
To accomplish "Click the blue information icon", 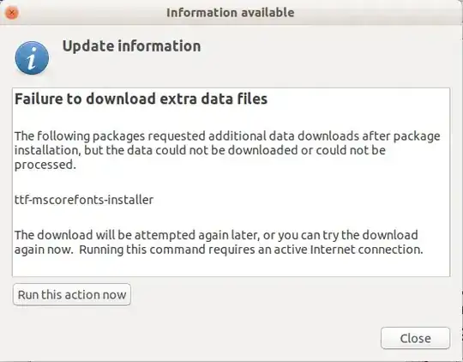I will [32, 58].
